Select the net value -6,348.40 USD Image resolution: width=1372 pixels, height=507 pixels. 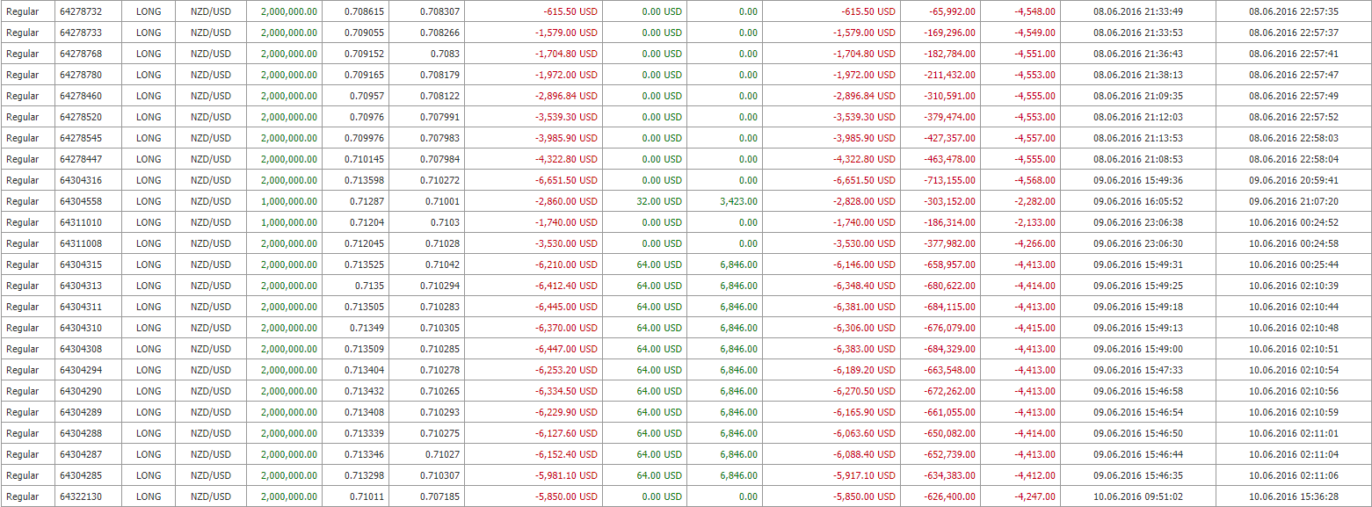click(865, 286)
